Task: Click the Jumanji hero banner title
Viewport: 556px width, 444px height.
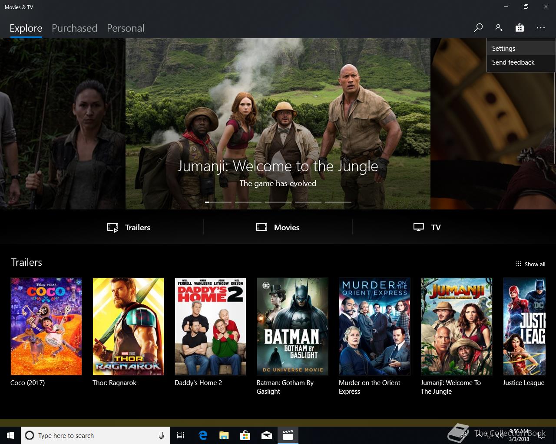Action: click(x=278, y=166)
